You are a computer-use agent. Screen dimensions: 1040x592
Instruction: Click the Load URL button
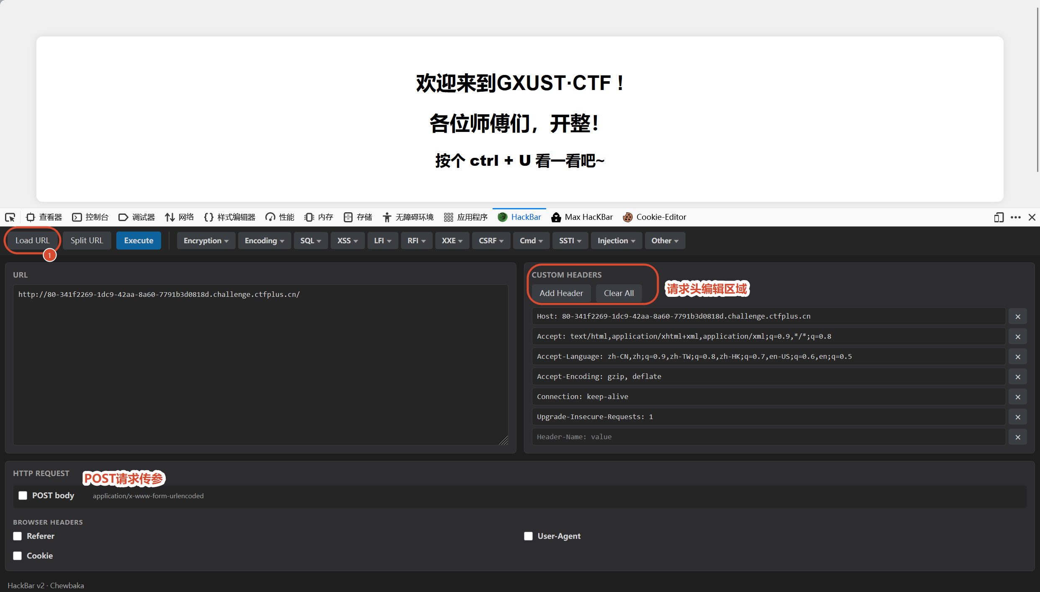pos(33,240)
